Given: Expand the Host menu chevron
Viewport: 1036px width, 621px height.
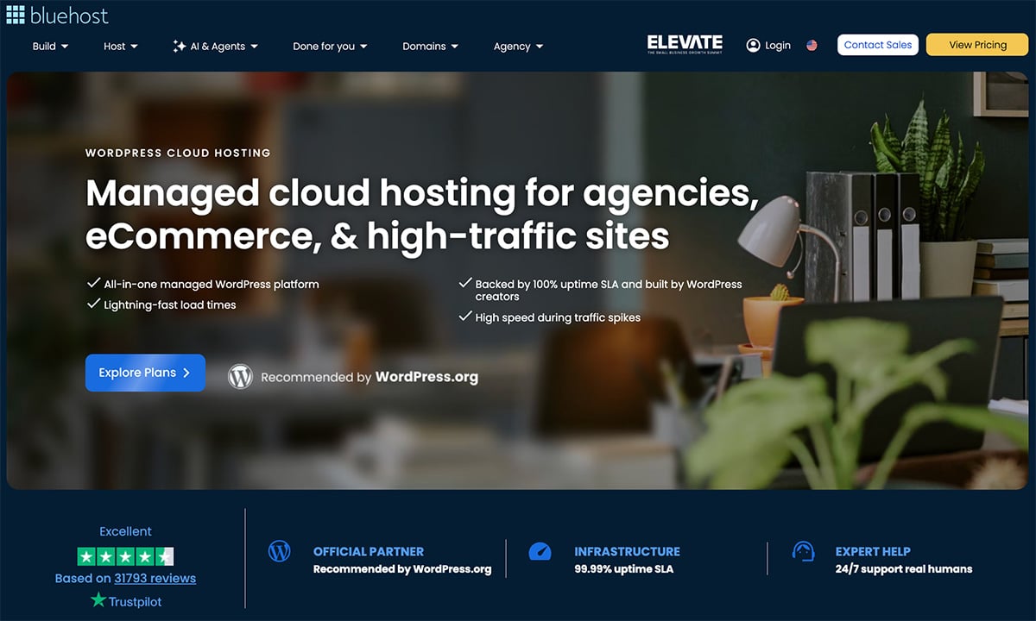Looking at the screenshot, I should click(x=134, y=47).
